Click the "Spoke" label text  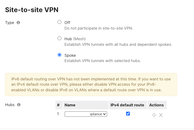[70, 56]
